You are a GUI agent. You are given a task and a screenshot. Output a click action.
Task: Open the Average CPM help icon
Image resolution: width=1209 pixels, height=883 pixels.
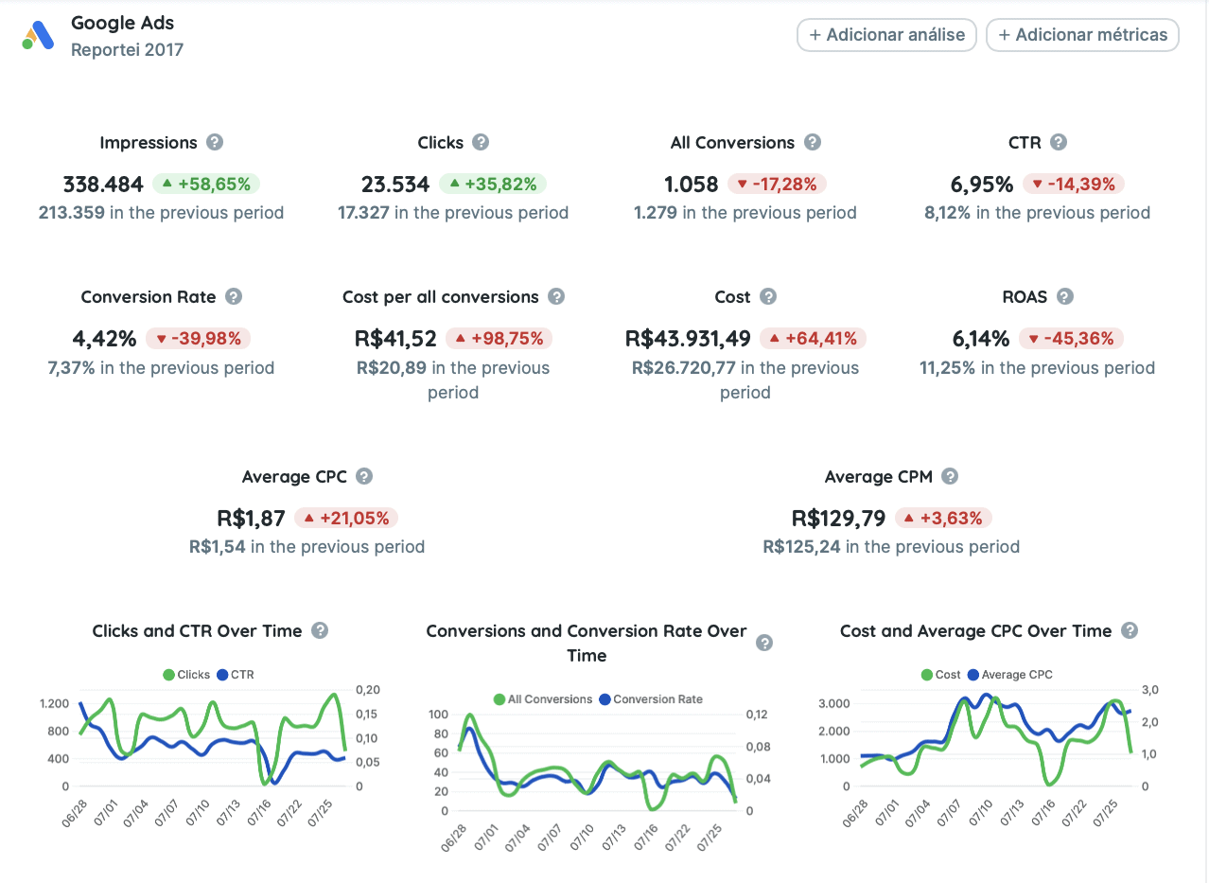(950, 476)
